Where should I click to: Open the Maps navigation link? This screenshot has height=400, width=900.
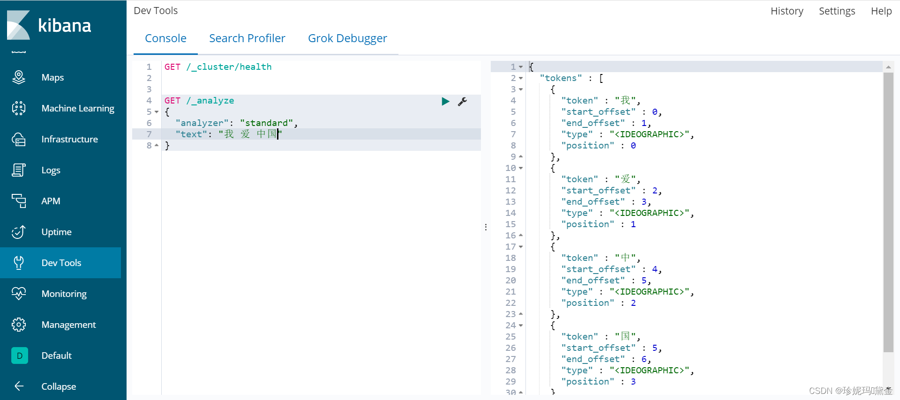point(52,77)
